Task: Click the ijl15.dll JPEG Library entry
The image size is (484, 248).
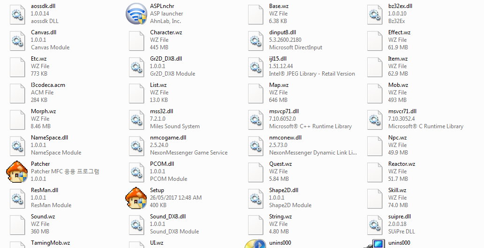Action: point(280,59)
